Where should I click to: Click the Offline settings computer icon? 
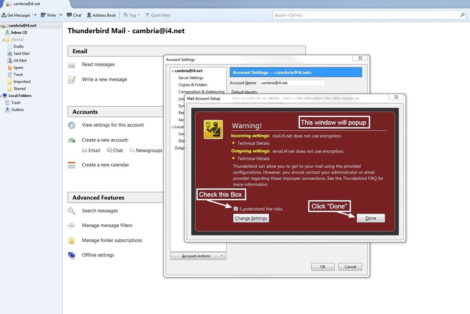point(72,255)
